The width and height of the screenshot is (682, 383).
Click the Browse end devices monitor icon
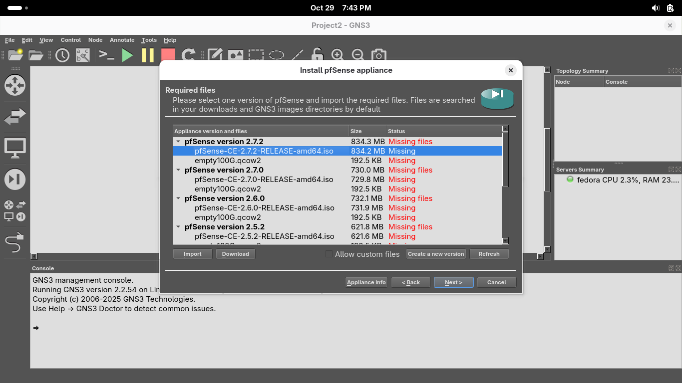(x=14, y=148)
